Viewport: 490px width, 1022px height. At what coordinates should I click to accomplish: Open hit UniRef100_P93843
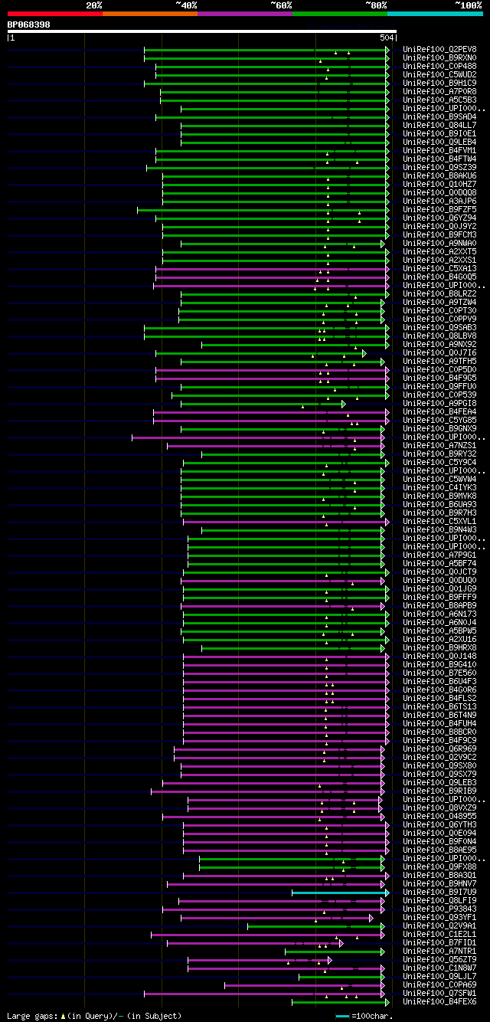pos(439,909)
